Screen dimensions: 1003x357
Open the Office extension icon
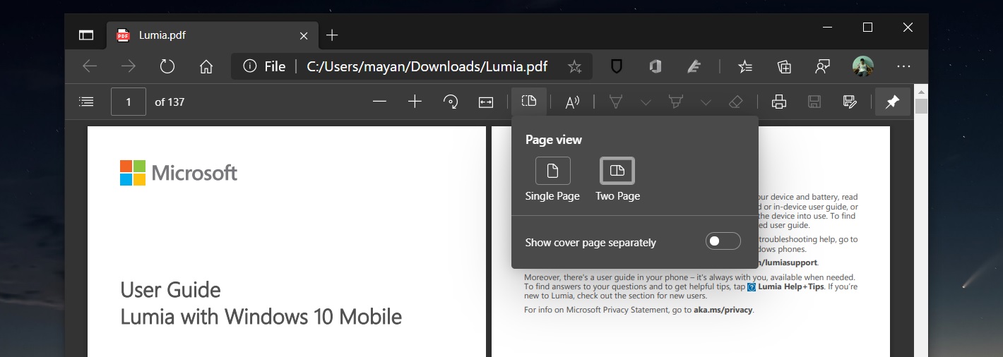(x=655, y=66)
